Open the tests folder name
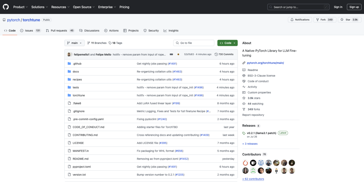Image resolution: width=364 pixels, height=182 pixels. 76,87
